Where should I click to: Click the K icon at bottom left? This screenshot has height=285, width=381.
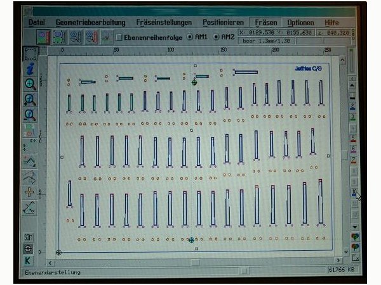click(29, 260)
